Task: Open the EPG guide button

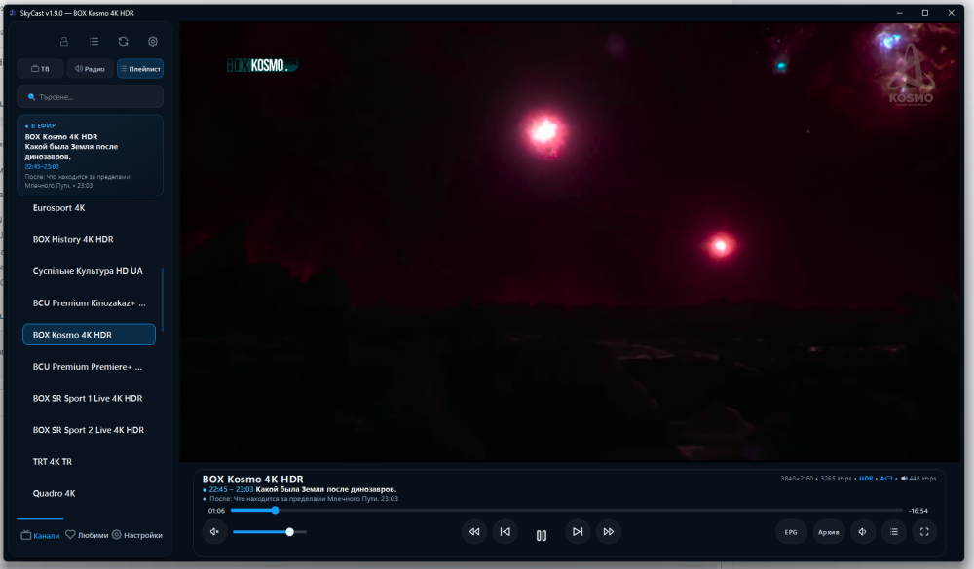Action: pyautogui.click(x=791, y=532)
